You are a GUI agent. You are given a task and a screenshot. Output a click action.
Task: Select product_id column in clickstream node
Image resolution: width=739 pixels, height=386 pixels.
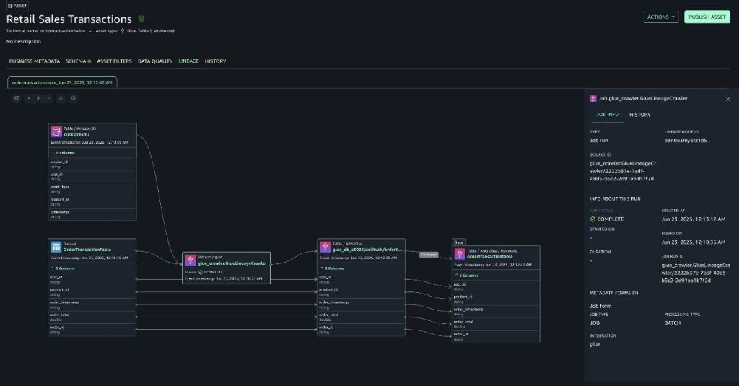(92, 202)
